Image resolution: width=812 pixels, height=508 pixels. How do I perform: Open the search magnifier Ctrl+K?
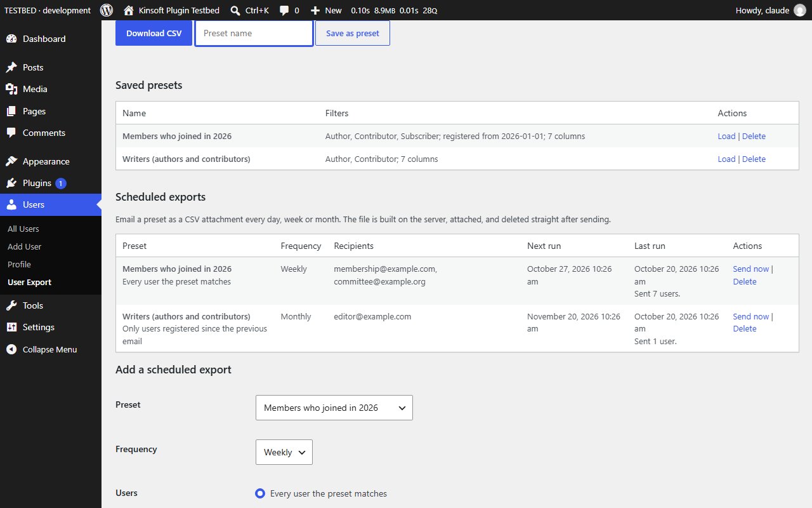(235, 10)
